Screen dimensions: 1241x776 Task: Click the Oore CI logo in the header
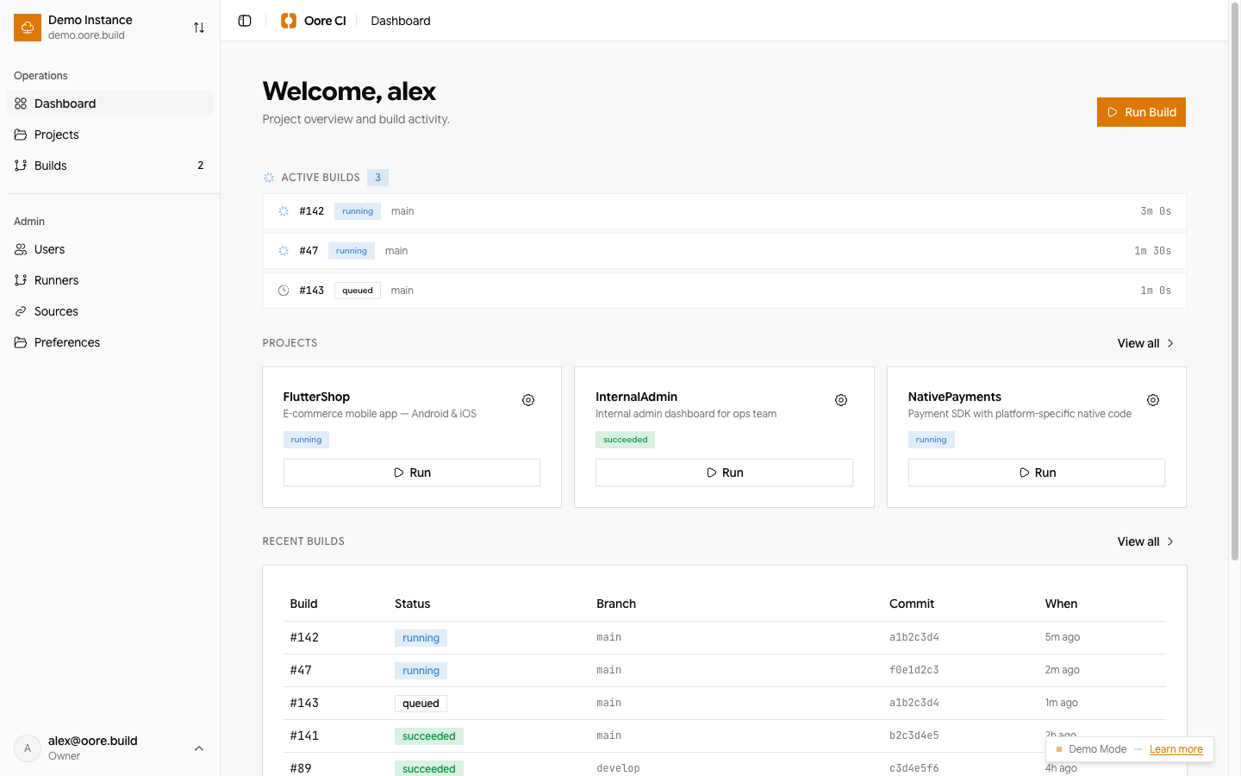(313, 20)
